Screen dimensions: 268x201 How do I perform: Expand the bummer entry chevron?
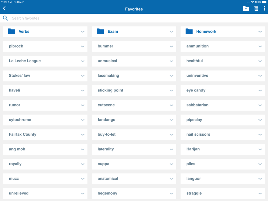coord(171,46)
